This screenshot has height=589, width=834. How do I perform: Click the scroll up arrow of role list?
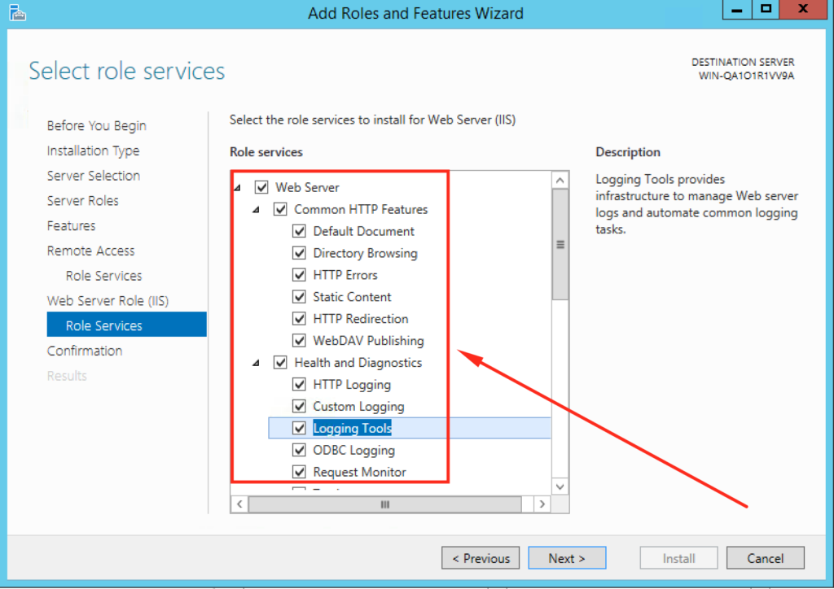pos(560,181)
